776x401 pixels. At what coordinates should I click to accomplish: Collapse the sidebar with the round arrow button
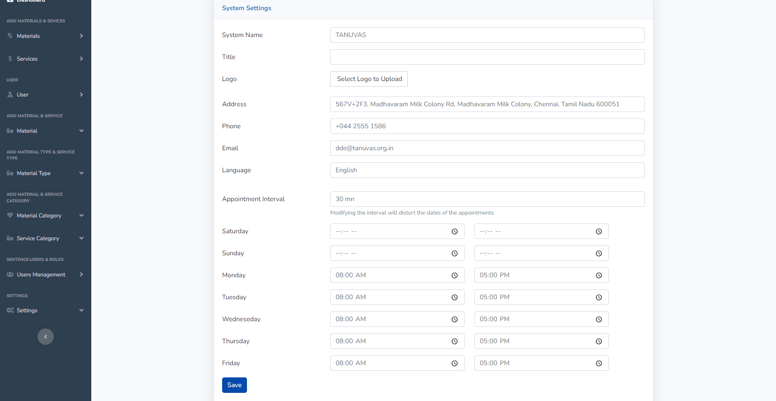tap(46, 337)
